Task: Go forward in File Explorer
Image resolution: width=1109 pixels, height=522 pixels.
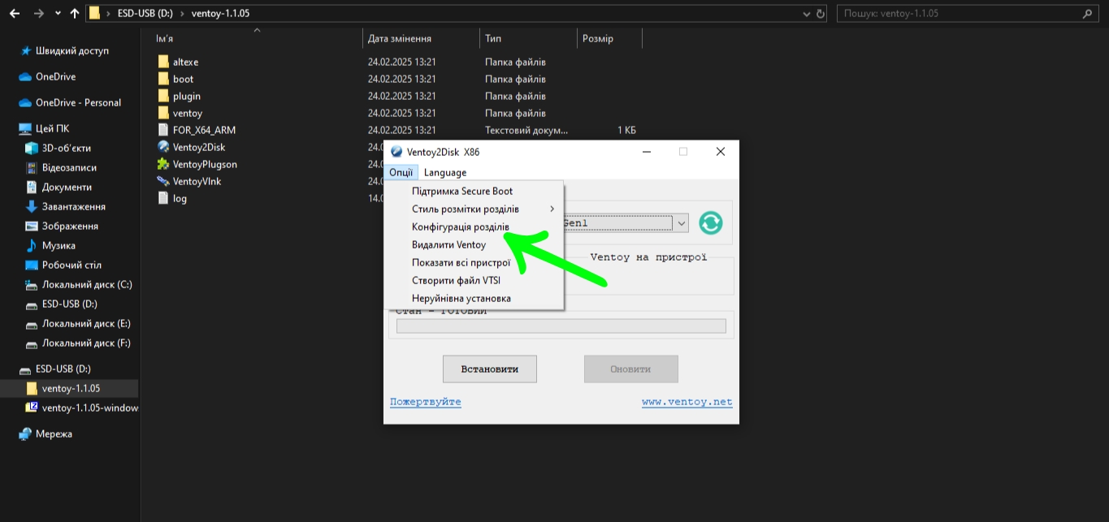Action: 41,14
